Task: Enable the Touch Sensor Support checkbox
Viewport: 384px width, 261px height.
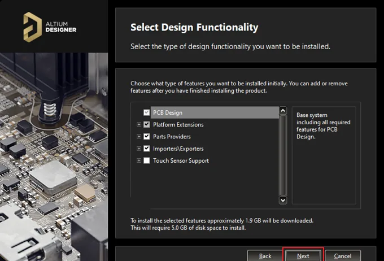Action: pyautogui.click(x=146, y=160)
